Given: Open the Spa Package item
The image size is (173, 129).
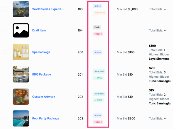Looking at the screenshot, I should [41, 52].
